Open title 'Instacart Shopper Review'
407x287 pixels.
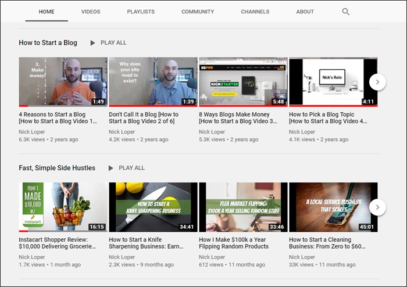[58, 243]
